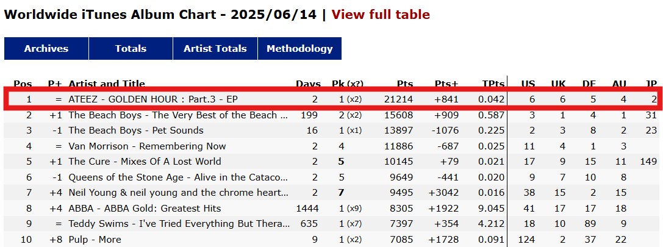Click the US column header
Screen dimensions: 663x247
pos(528,84)
